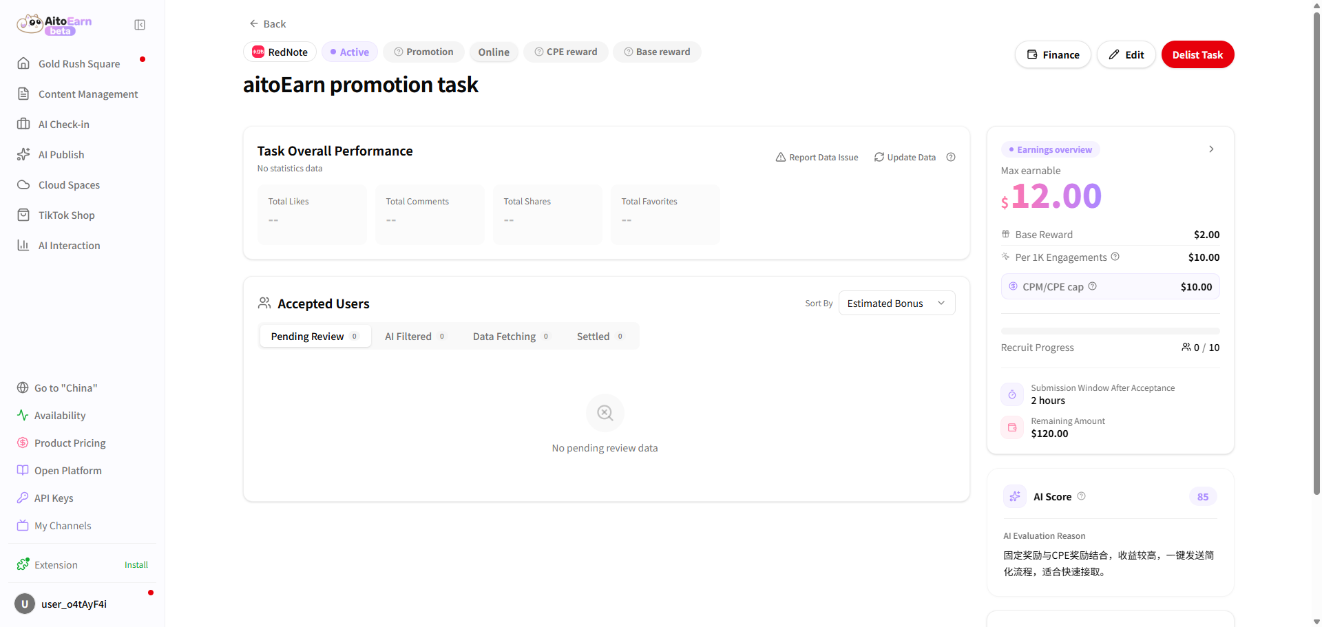Click the Product Pricing coin icon
The height and width of the screenshot is (627, 1322).
coord(23,443)
